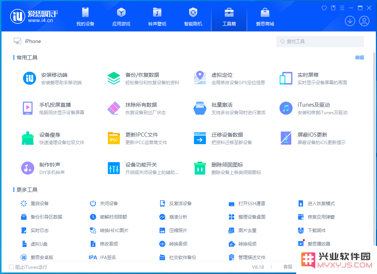377x274 pixels.
Task: Click the 打开SSH通道 icon
Action: click(231, 204)
